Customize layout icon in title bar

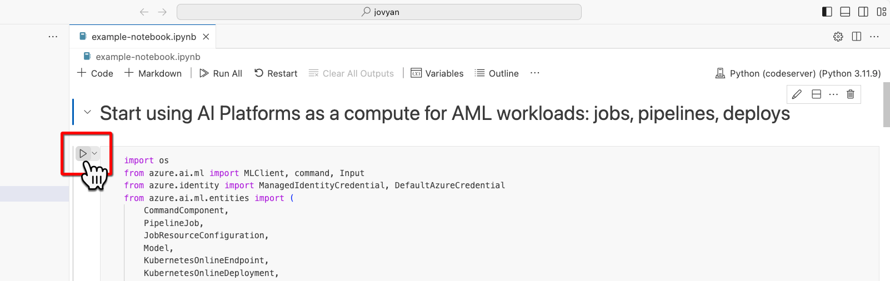[881, 12]
